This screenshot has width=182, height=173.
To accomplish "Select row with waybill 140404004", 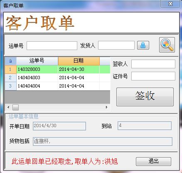I will pos(57,86).
